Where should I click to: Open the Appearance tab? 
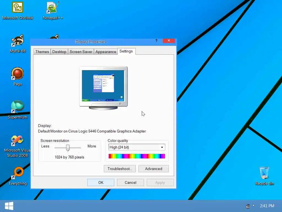[x=106, y=52]
